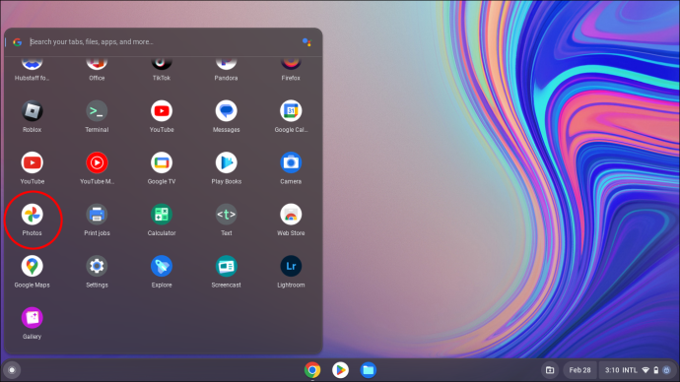
Task: Open the Camera app
Action: coord(291,162)
